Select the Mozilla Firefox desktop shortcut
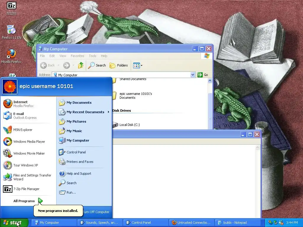The width and height of the screenshot is (303, 227). pyautogui.click(x=12, y=56)
